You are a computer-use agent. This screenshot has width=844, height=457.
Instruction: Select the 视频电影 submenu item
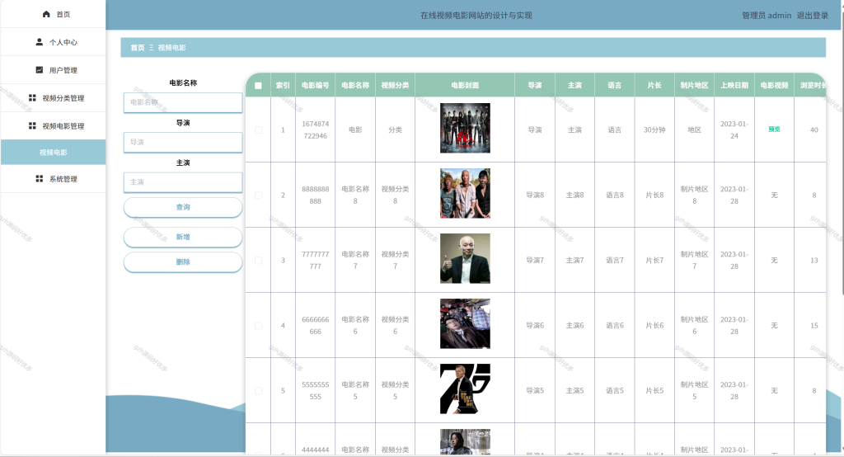tap(54, 153)
